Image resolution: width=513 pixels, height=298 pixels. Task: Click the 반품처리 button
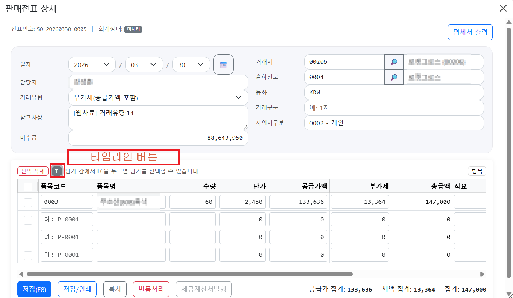151,289
